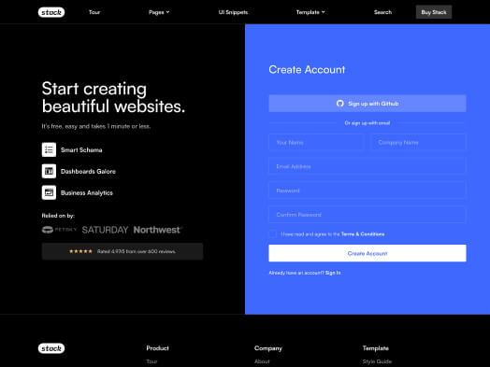Screen dimensions: 490x367
Task: Click the Dashboards Galore icon
Action: click(49, 171)
